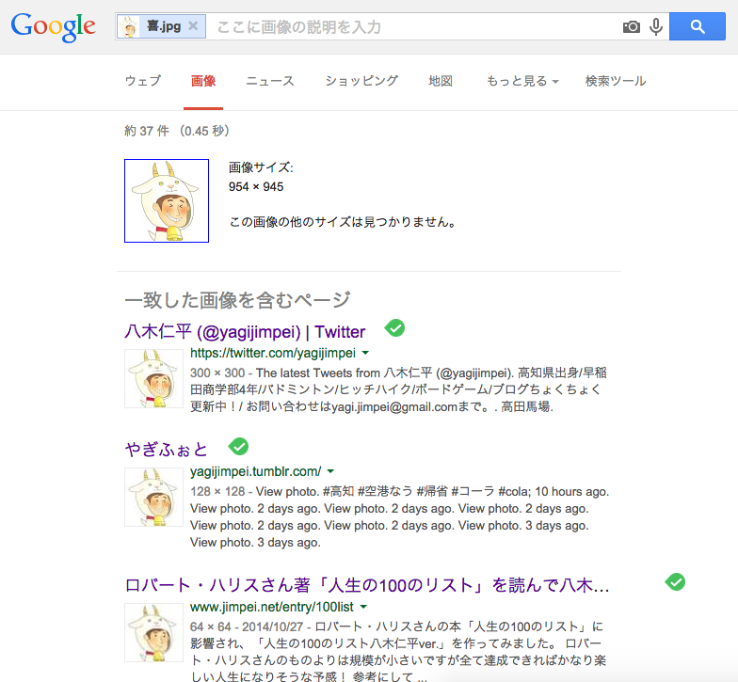Click thumbnail of the tumblr result

(154, 497)
